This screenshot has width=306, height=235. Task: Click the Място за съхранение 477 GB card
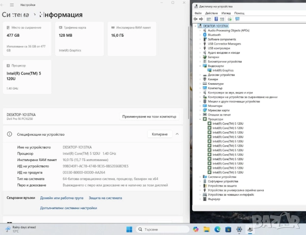click(27, 39)
